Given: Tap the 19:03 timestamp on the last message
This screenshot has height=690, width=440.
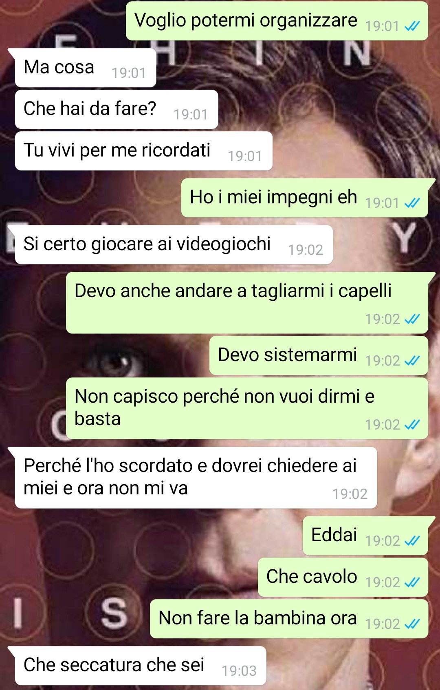Looking at the screenshot, I should coord(239,671).
